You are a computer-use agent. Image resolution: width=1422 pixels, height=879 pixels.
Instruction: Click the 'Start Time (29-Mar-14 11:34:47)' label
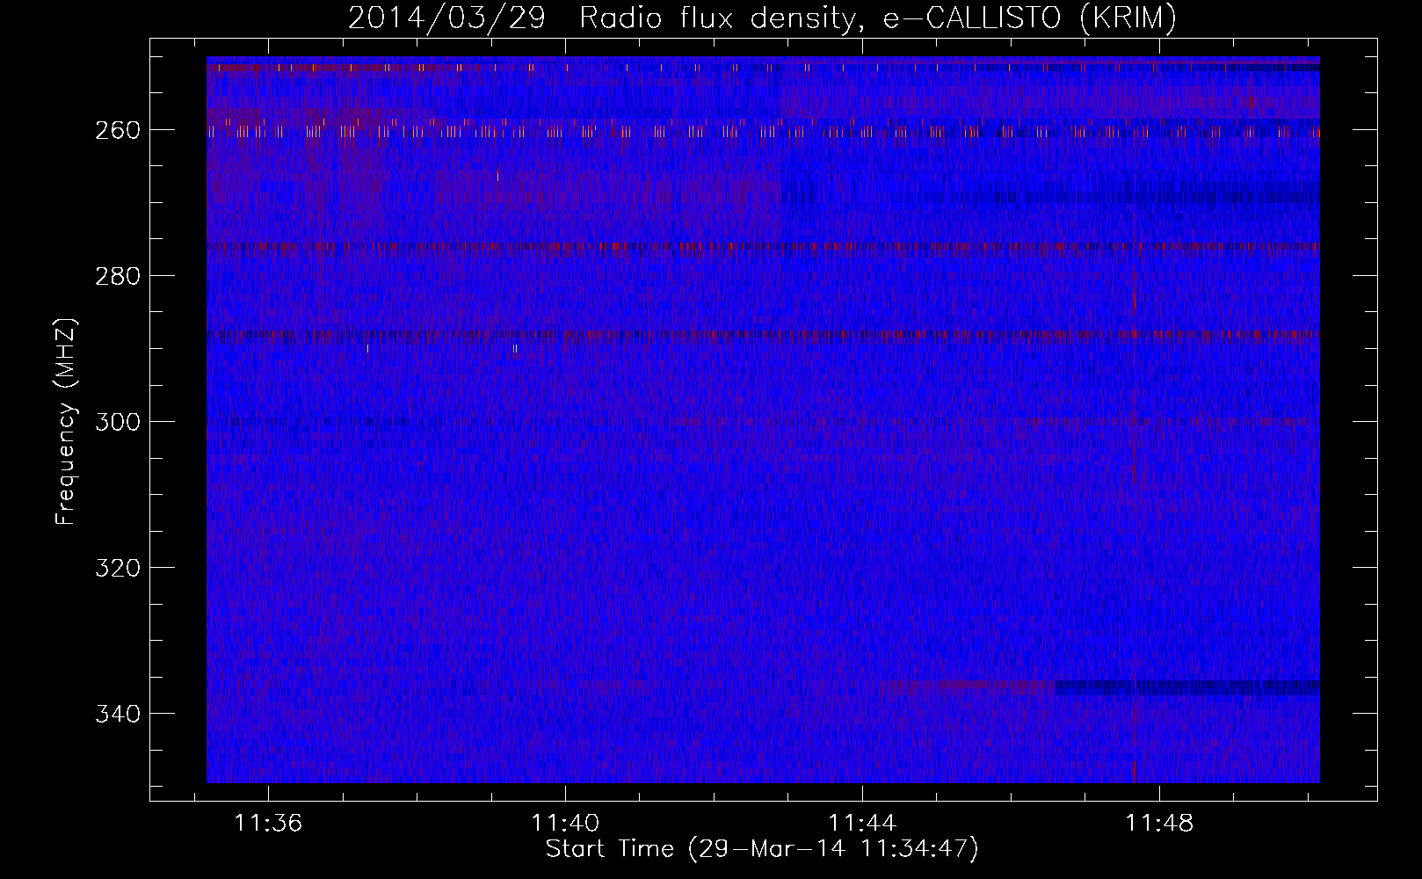pyautogui.click(x=762, y=849)
